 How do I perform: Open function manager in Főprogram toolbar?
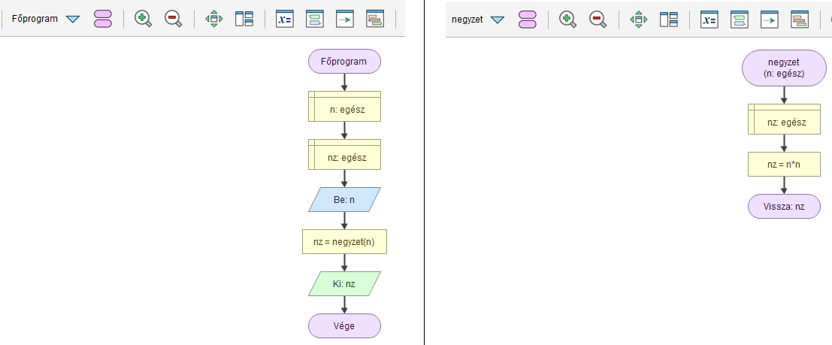(103, 19)
